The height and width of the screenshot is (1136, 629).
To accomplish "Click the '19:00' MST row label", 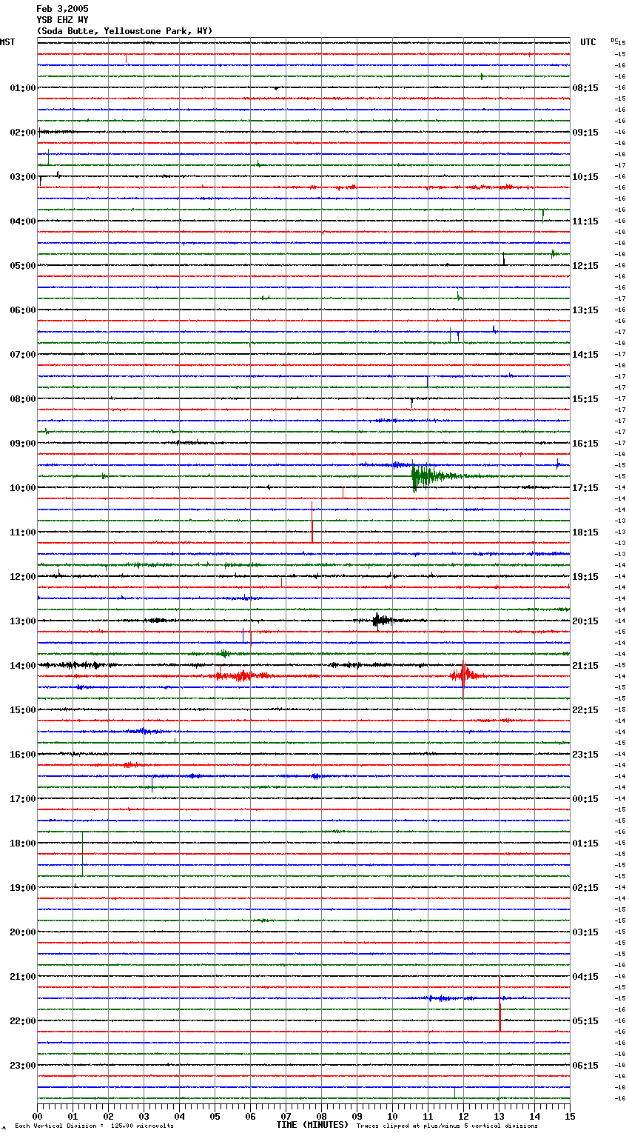I will click(23, 888).
